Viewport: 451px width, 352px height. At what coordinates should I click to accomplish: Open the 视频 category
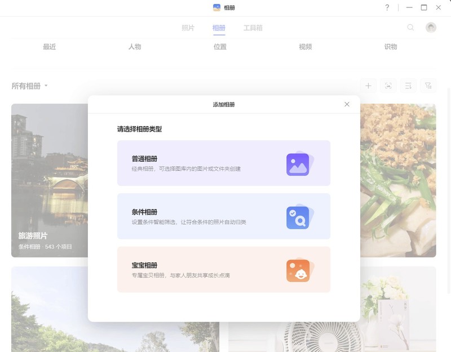pyautogui.click(x=305, y=47)
